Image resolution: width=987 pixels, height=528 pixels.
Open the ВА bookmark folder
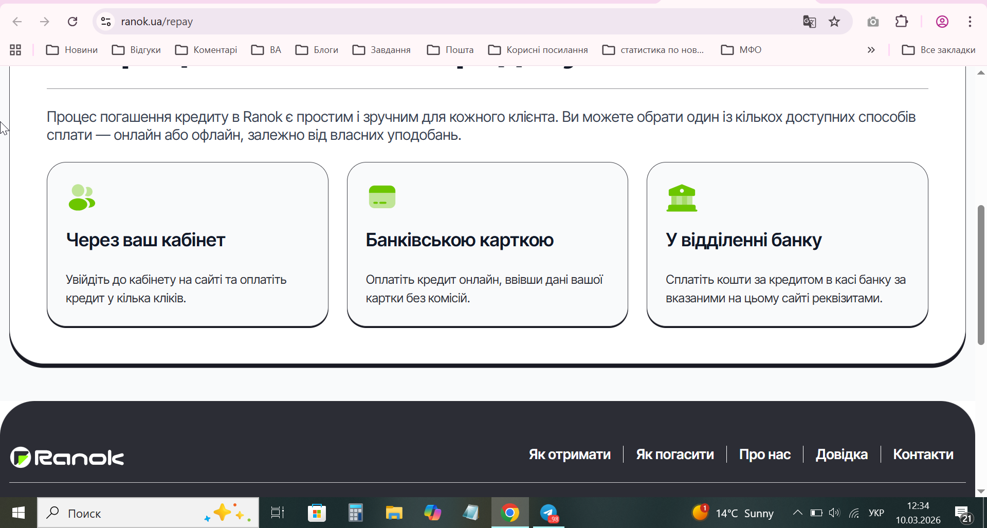[266, 50]
